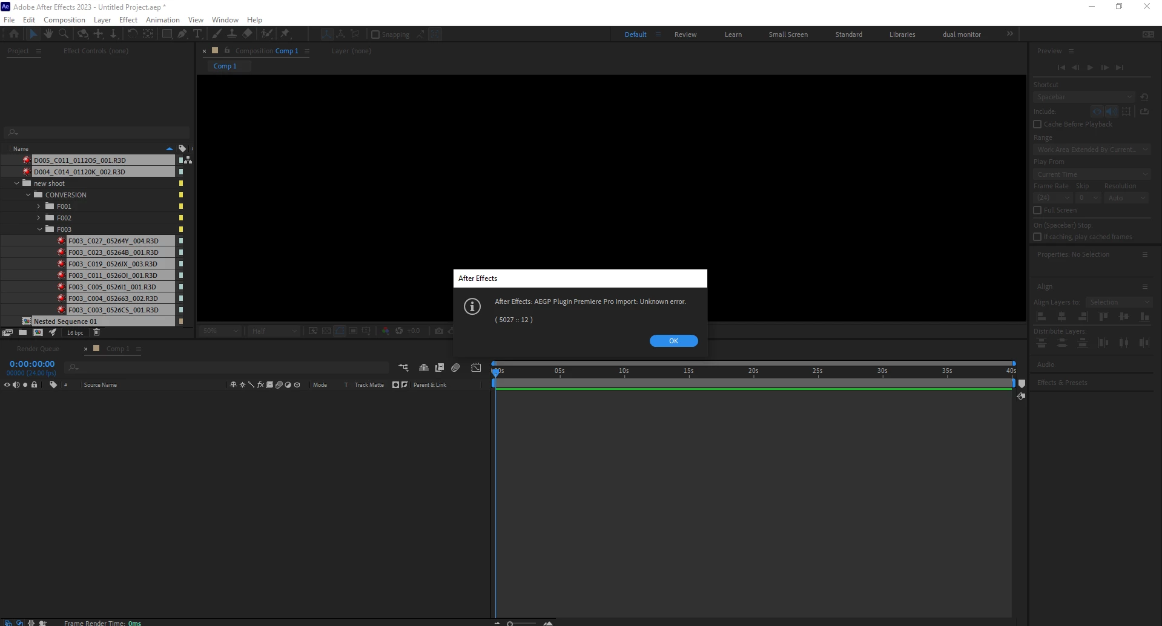Toggle the Comp 1 viewer lock icon
Viewport: 1162px width, 626px height.
point(227,50)
